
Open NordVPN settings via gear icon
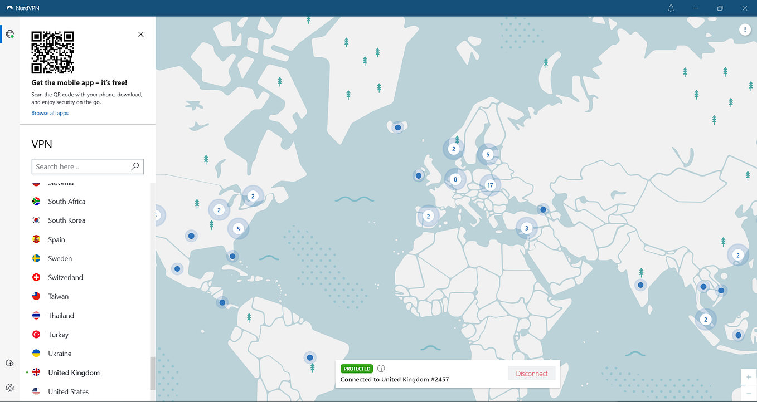click(x=9, y=387)
